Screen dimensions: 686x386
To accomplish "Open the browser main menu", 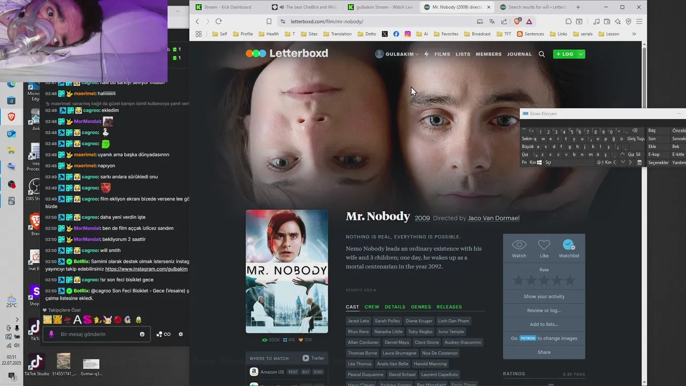I will click(x=639, y=21).
